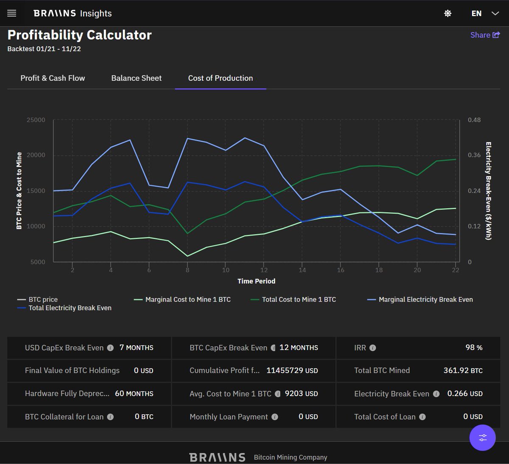Toggle Total Electricity Break Even legend
The height and width of the screenshot is (464, 509).
(64, 308)
